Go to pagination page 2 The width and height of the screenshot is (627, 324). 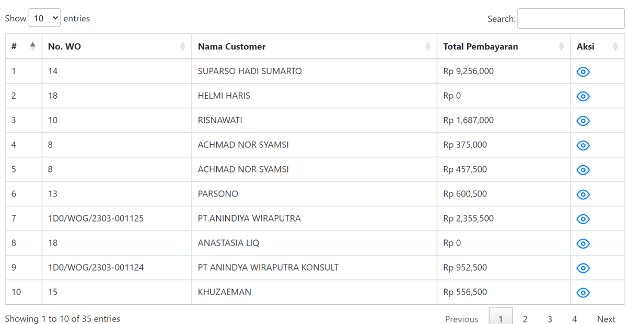pos(525,319)
